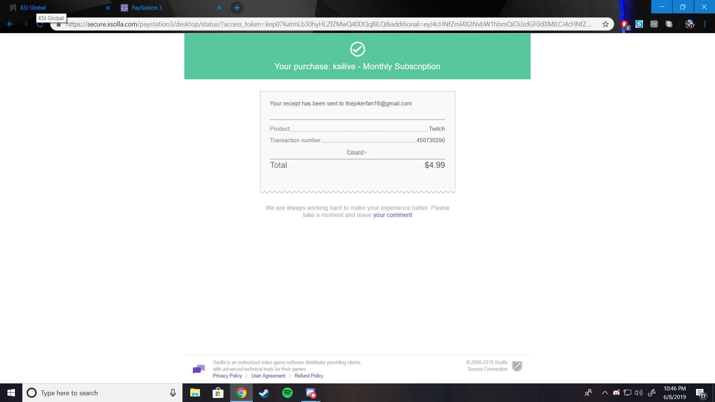The height and width of the screenshot is (402, 715).
Task: Open the Discord taskbar icon
Action: pyautogui.click(x=311, y=393)
